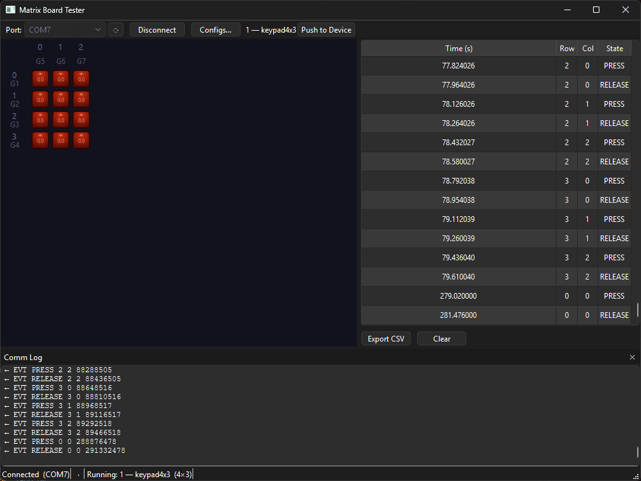Toggle the keypad cell at row 1, column 2
This screenshot has height=481, width=641.
81,99
